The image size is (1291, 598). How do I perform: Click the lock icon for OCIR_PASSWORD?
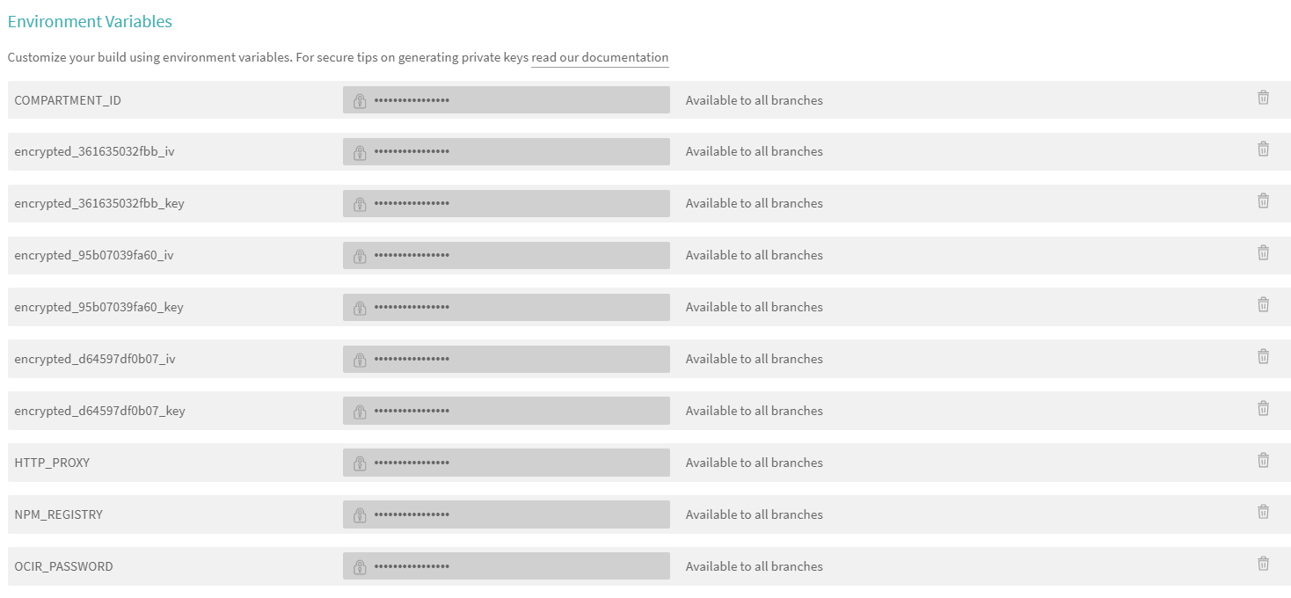[x=360, y=567]
